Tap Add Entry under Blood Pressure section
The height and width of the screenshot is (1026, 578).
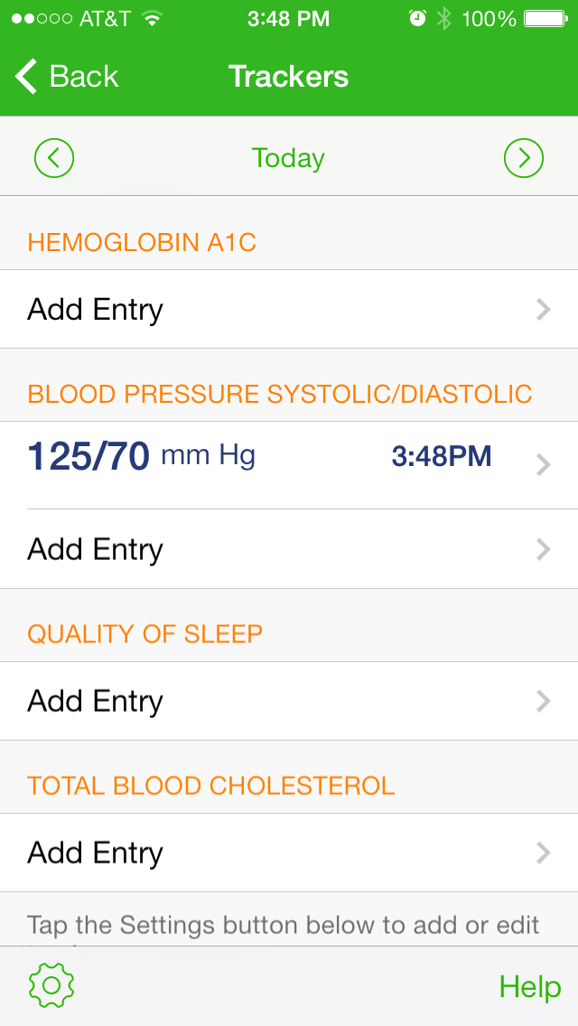pos(95,549)
